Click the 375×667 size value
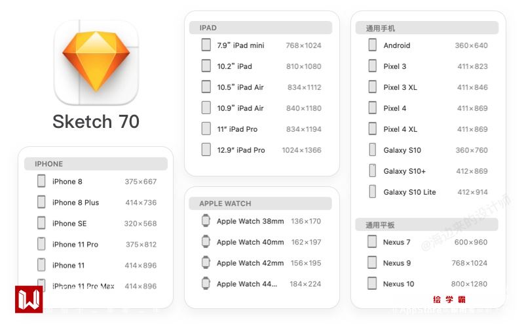 click(140, 182)
